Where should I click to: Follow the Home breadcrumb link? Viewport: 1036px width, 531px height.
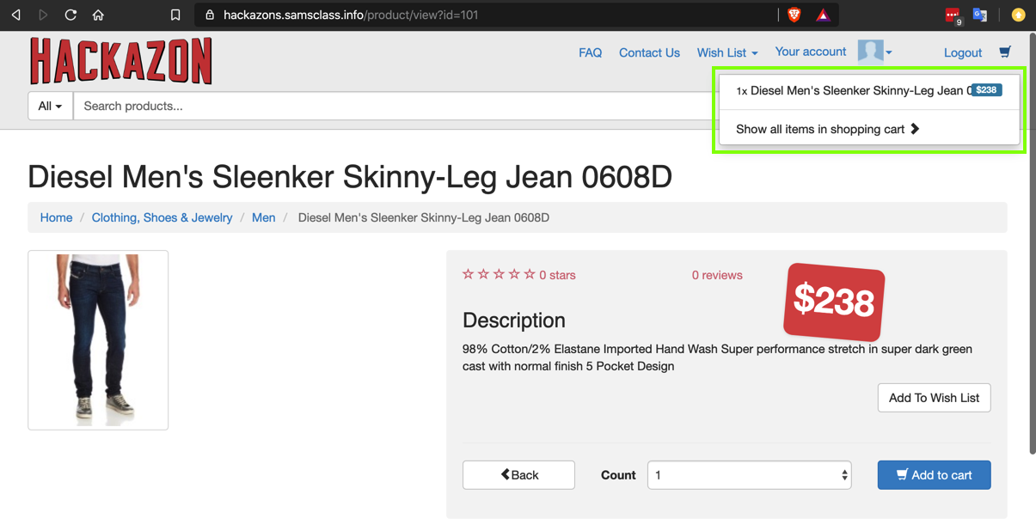[56, 217]
